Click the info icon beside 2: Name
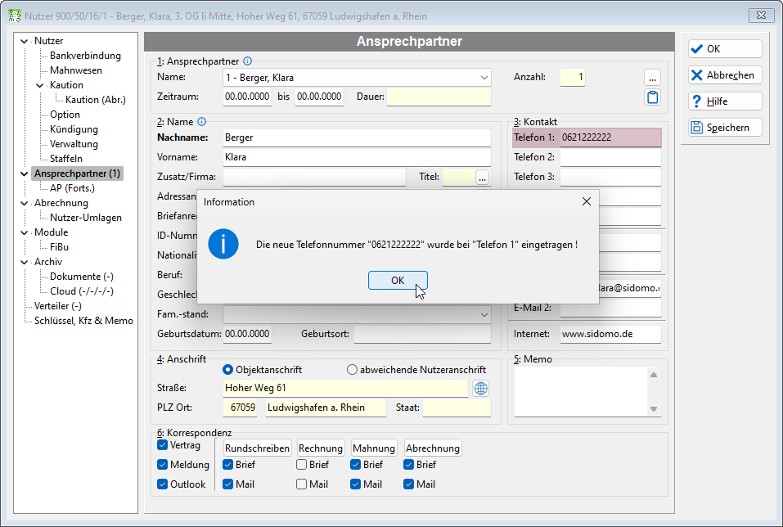 [x=201, y=121]
